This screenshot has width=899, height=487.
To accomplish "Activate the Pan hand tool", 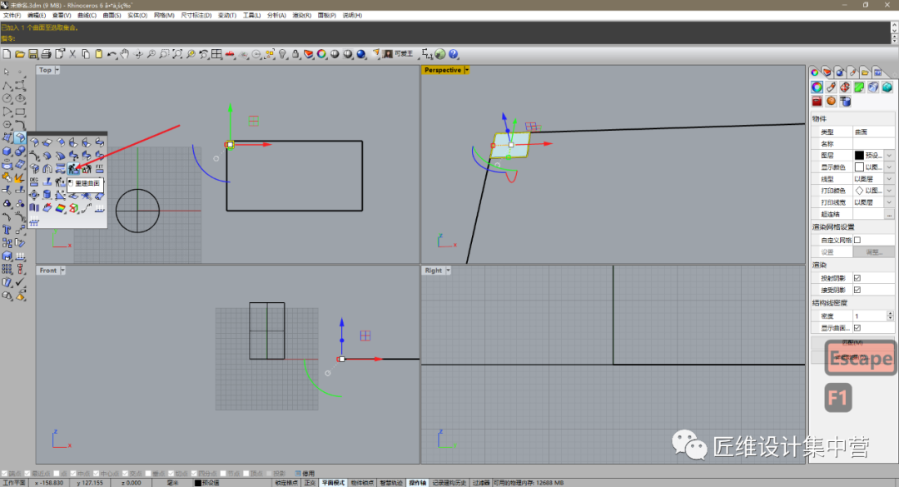I will (x=124, y=54).
